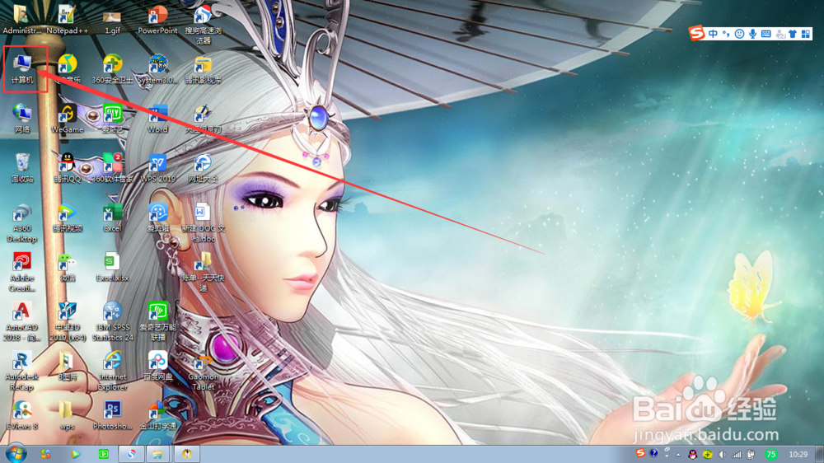The image size is (824, 463).
Task: Open soft keyboard on the Sogou bar
Action: pyautogui.click(x=766, y=34)
